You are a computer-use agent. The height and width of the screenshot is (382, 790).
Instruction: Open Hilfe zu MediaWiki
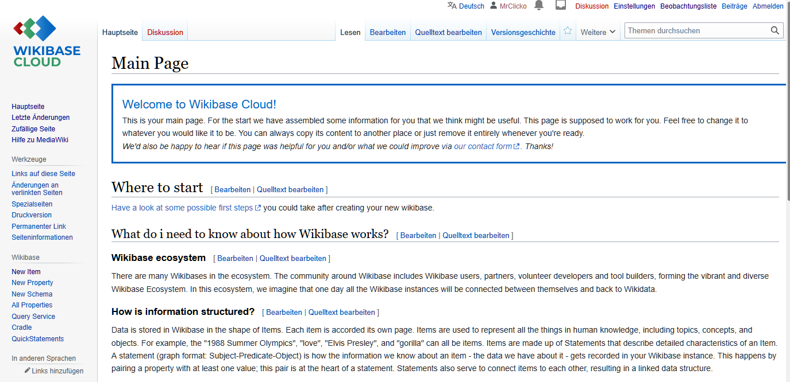click(x=40, y=140)
